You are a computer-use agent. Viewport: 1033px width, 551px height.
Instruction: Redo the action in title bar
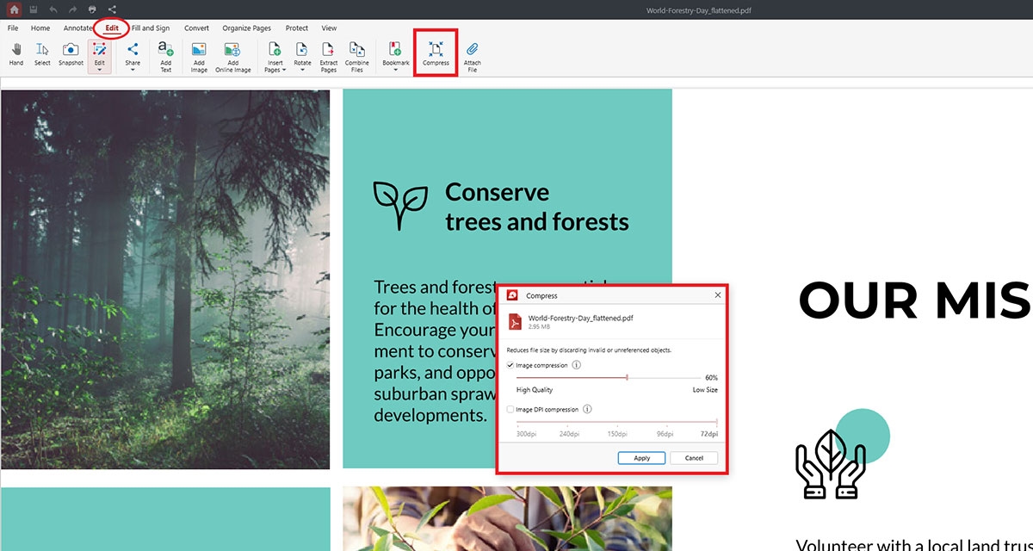point(73,9)
